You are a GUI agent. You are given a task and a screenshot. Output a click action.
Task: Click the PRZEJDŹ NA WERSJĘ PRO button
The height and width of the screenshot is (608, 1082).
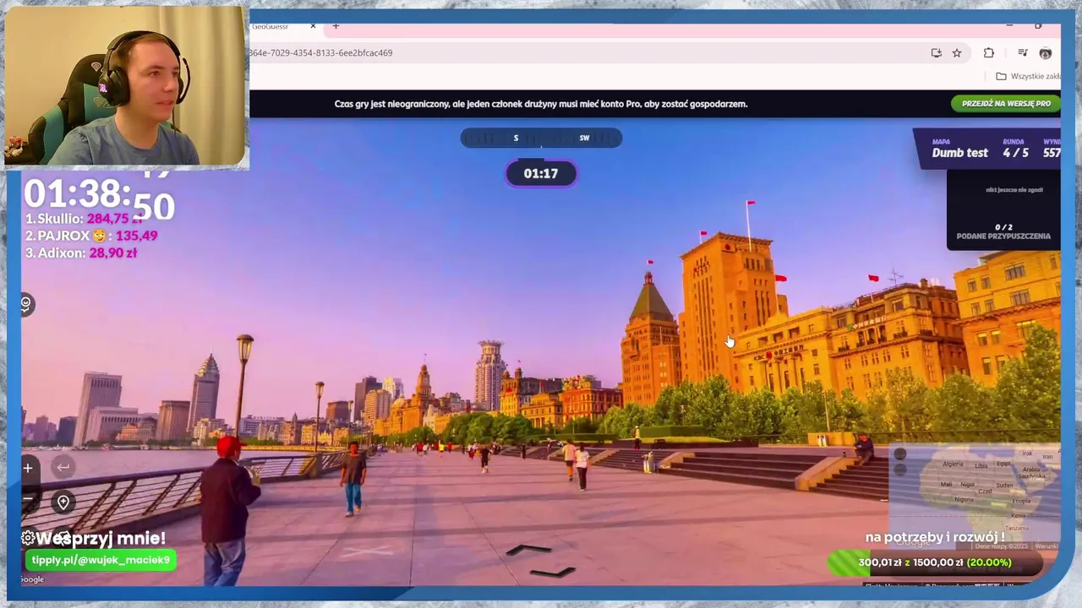point(1006,104)
